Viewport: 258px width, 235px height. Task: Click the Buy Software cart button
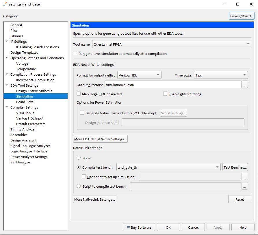tap(139, 227)
